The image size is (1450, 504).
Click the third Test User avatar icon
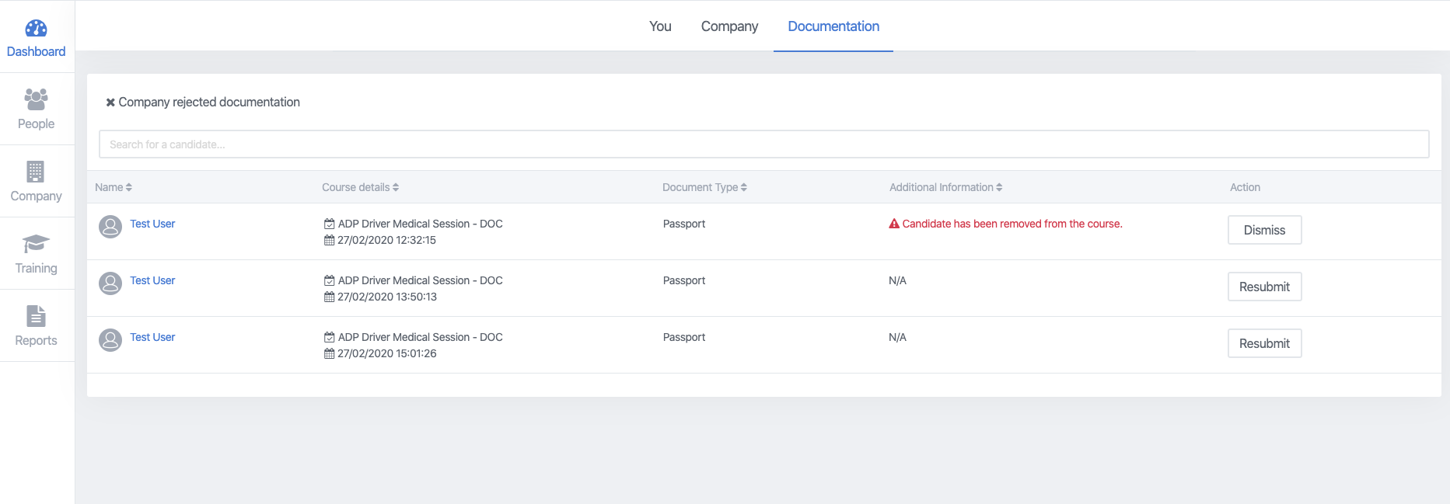(110, 340)
